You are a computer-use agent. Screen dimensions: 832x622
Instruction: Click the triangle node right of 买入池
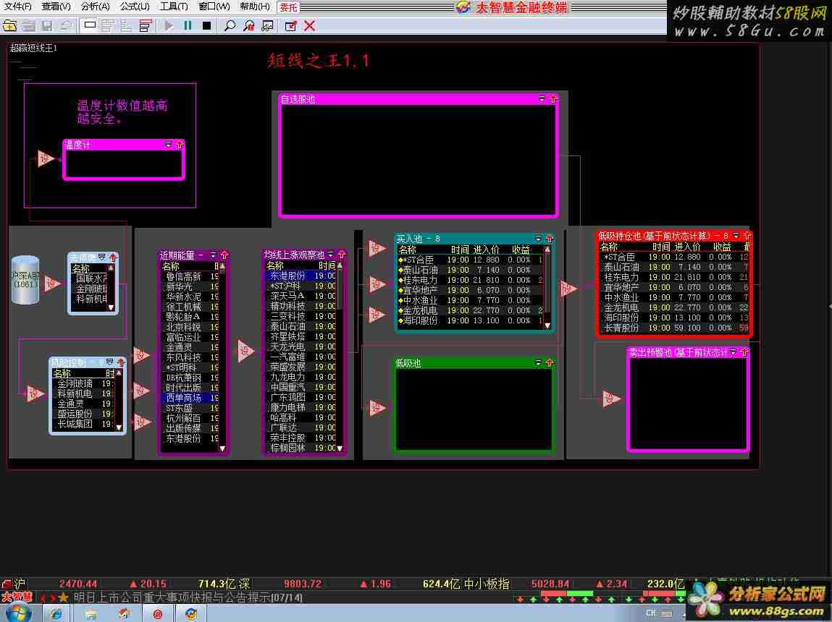click(x=568, y=289)
